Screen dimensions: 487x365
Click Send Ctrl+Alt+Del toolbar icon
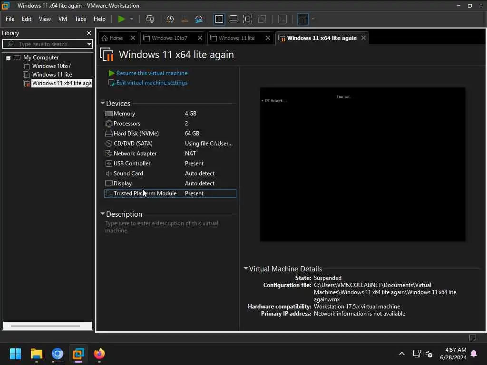150,19
